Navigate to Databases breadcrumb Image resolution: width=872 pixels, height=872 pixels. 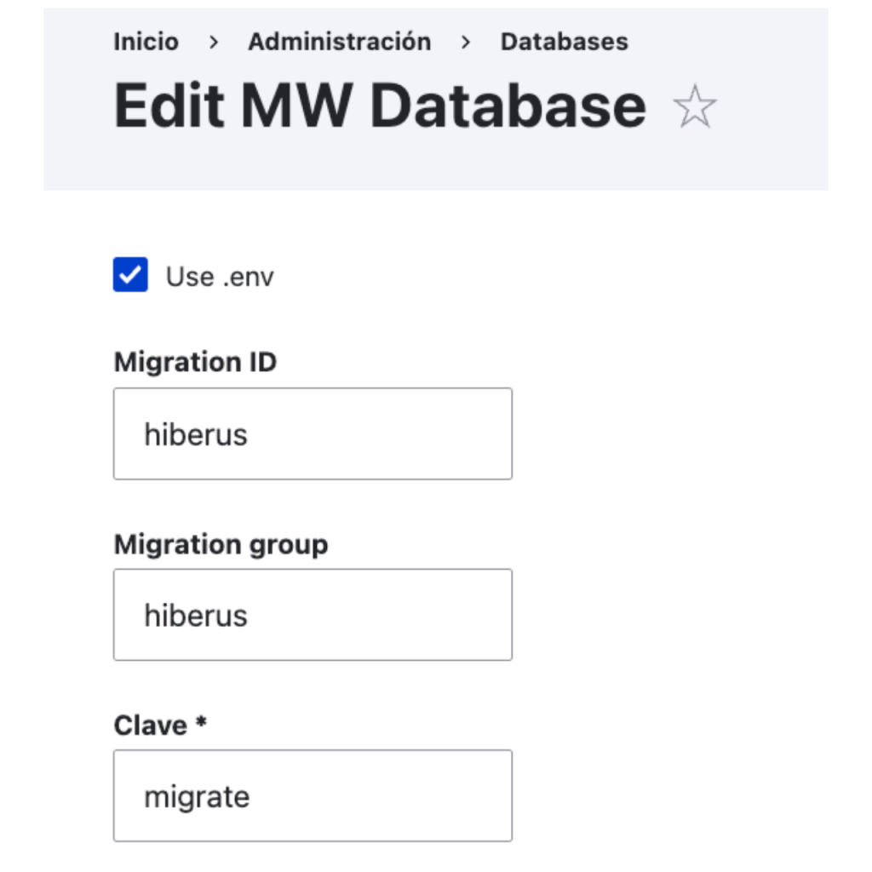(564, 42)
